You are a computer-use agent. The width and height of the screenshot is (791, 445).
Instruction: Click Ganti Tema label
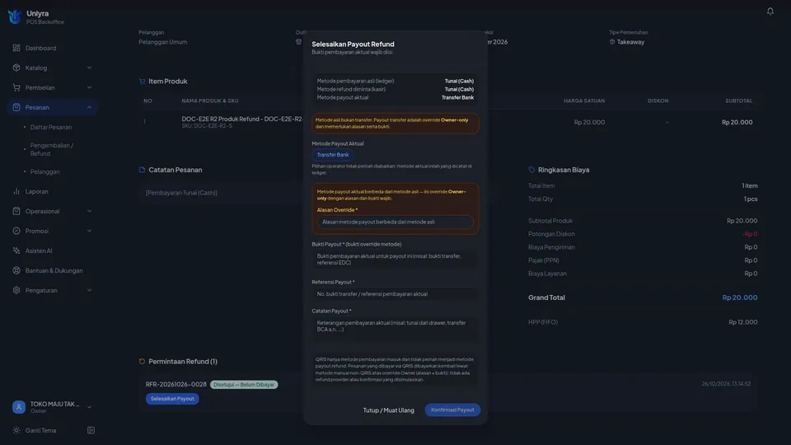(40, 430)
